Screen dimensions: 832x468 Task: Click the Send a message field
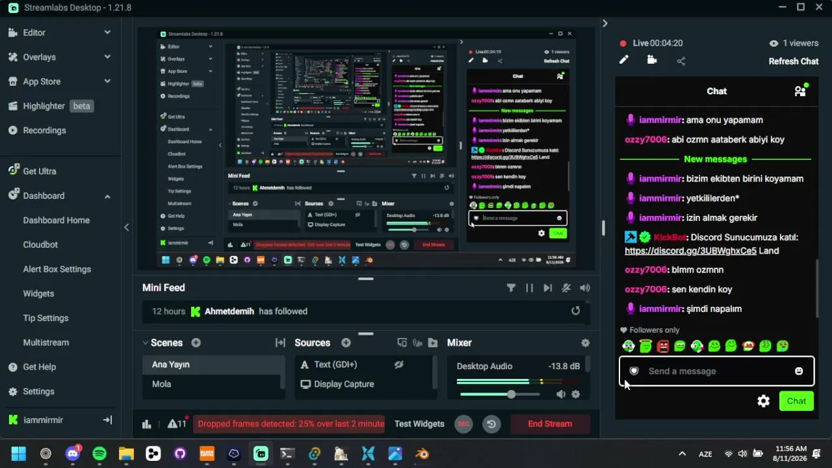[716, 371]
